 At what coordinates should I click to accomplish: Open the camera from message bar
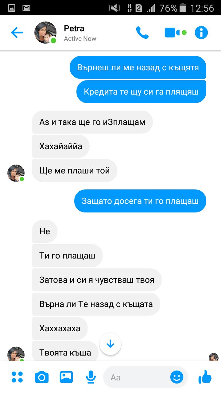click(x=42, y=377)
